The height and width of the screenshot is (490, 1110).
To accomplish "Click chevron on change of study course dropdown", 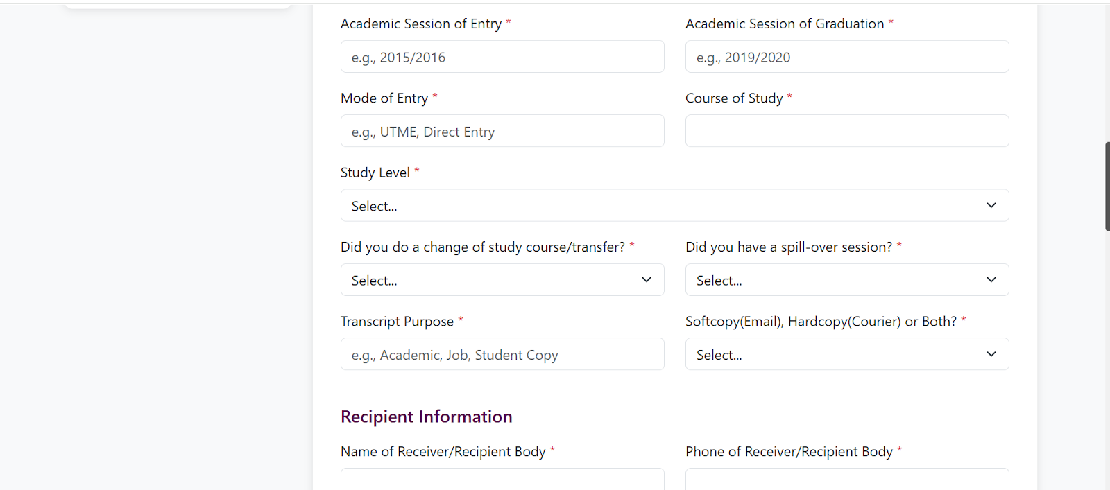I will tap(646, 280).
